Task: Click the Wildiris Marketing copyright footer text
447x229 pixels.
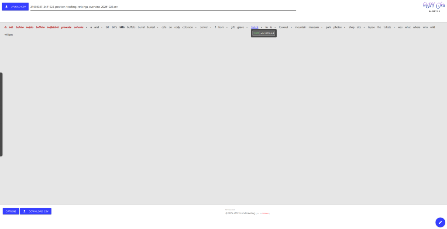Action: tap(240, 213)
